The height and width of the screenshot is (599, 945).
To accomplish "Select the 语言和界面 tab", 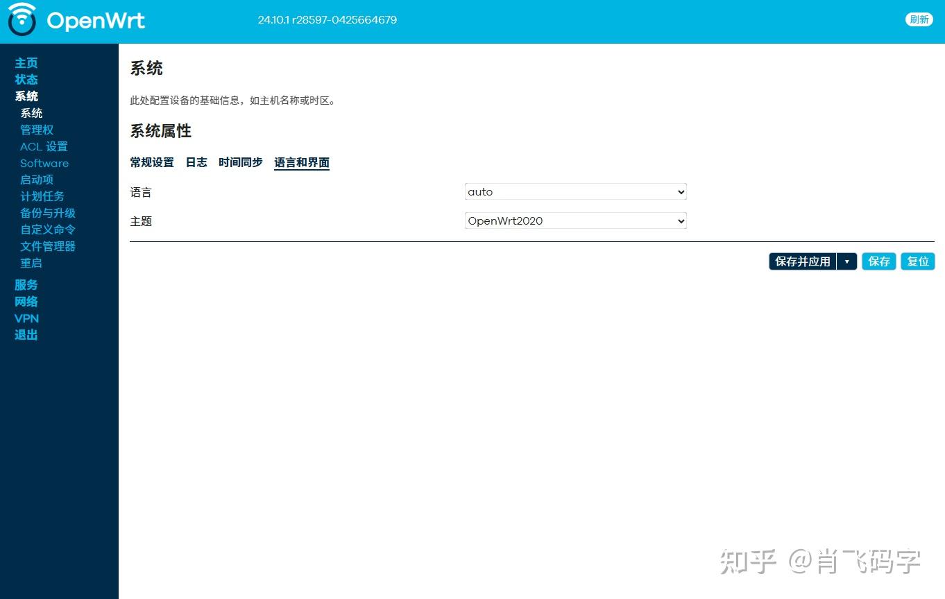I will [x=301, y=162].
